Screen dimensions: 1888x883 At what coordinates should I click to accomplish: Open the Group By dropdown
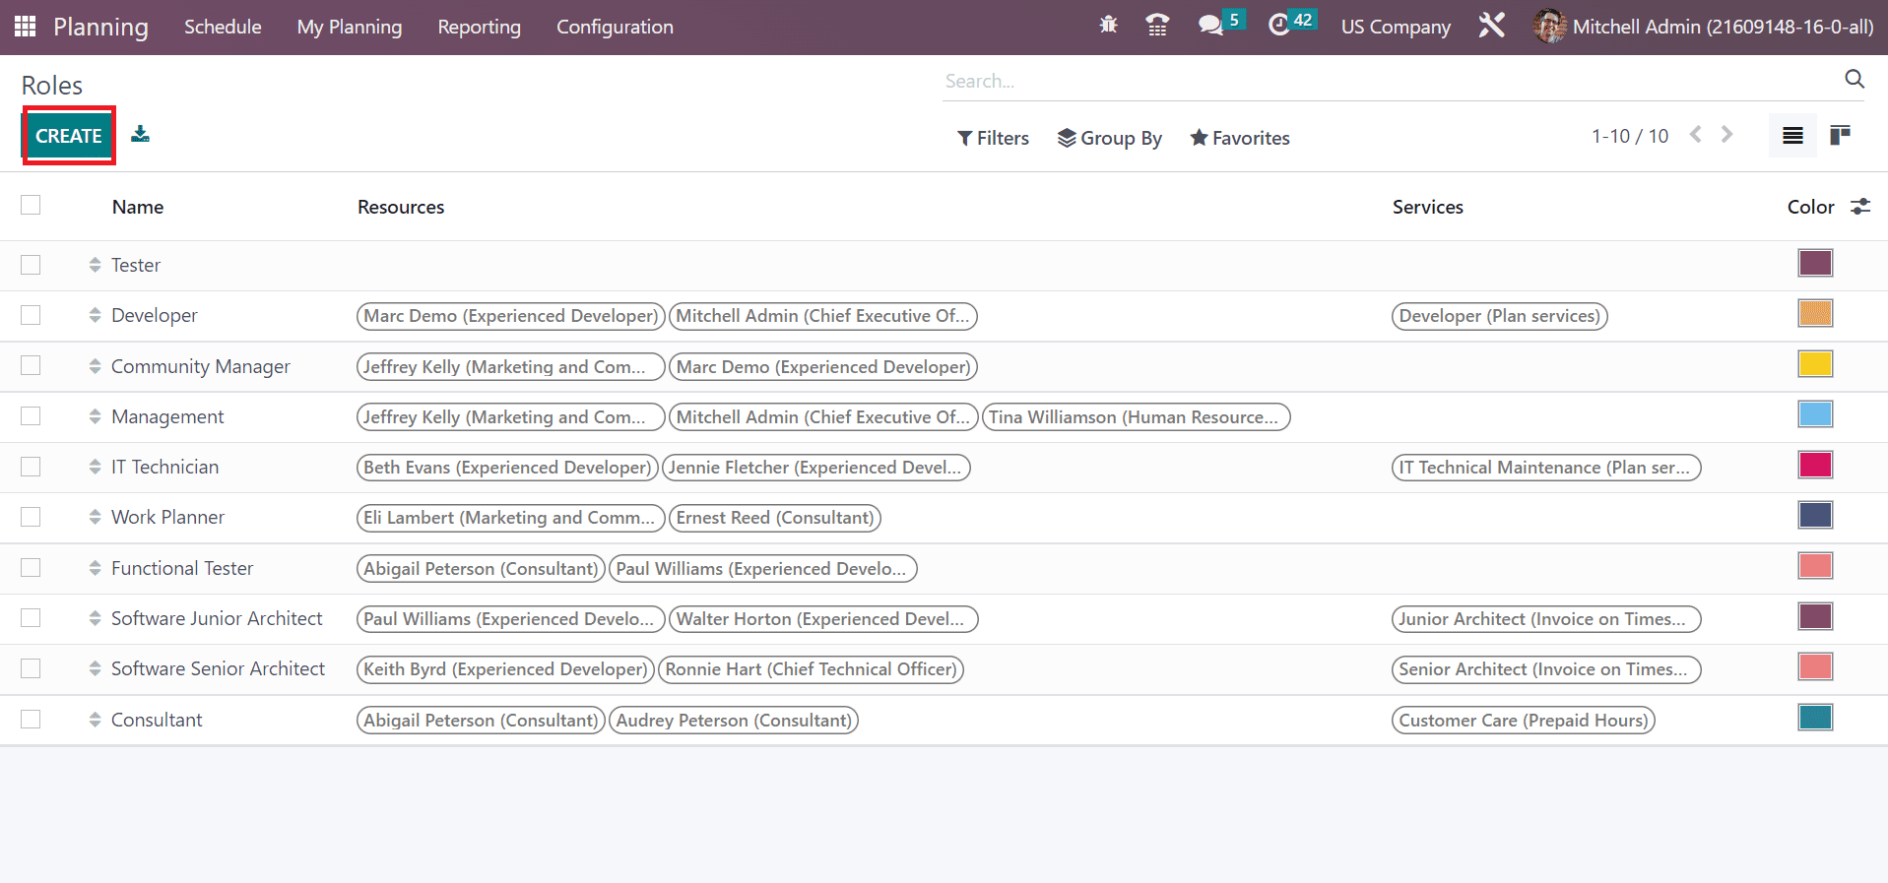click(x=1109, y=138)
